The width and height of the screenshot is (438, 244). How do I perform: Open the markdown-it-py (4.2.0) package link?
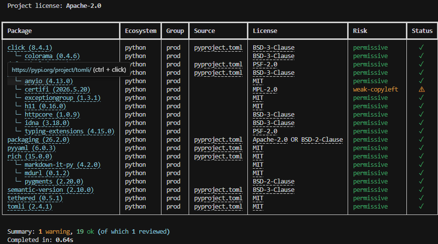point(63,164)
